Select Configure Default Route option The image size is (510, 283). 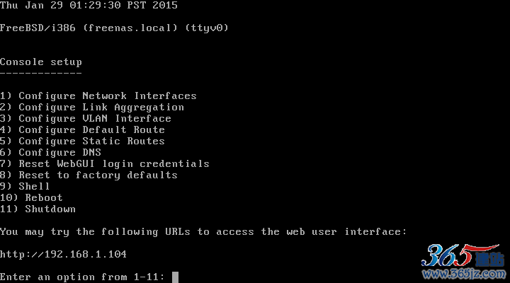pyautogui.click(x=82, y=130)
